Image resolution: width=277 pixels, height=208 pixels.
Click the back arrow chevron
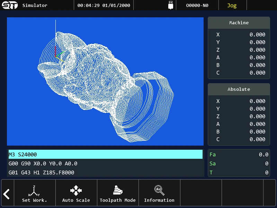tap(7, 194)
